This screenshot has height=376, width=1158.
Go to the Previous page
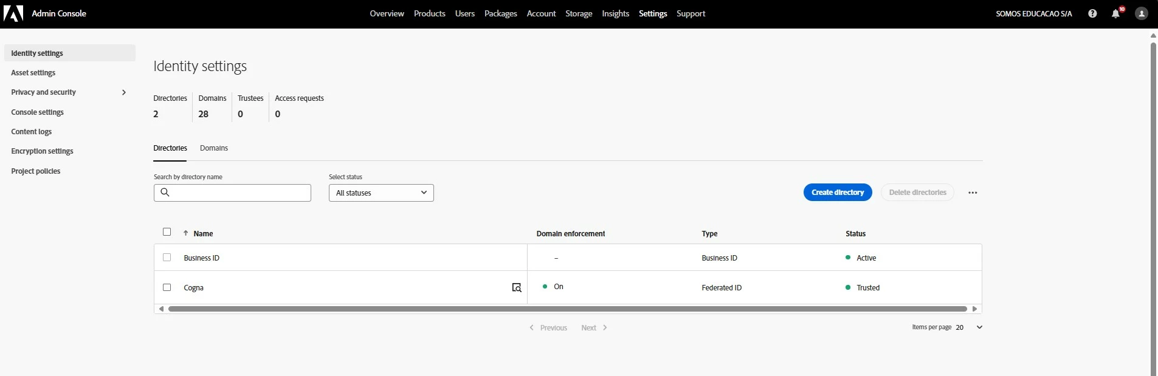[x=548, y=328]
